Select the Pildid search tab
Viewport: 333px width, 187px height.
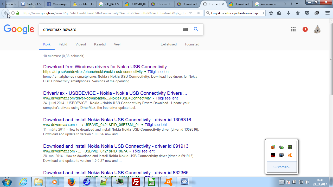point(63,44)
